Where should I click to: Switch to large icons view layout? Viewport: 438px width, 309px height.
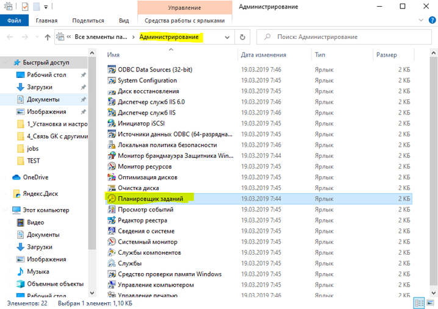(430, 303)
